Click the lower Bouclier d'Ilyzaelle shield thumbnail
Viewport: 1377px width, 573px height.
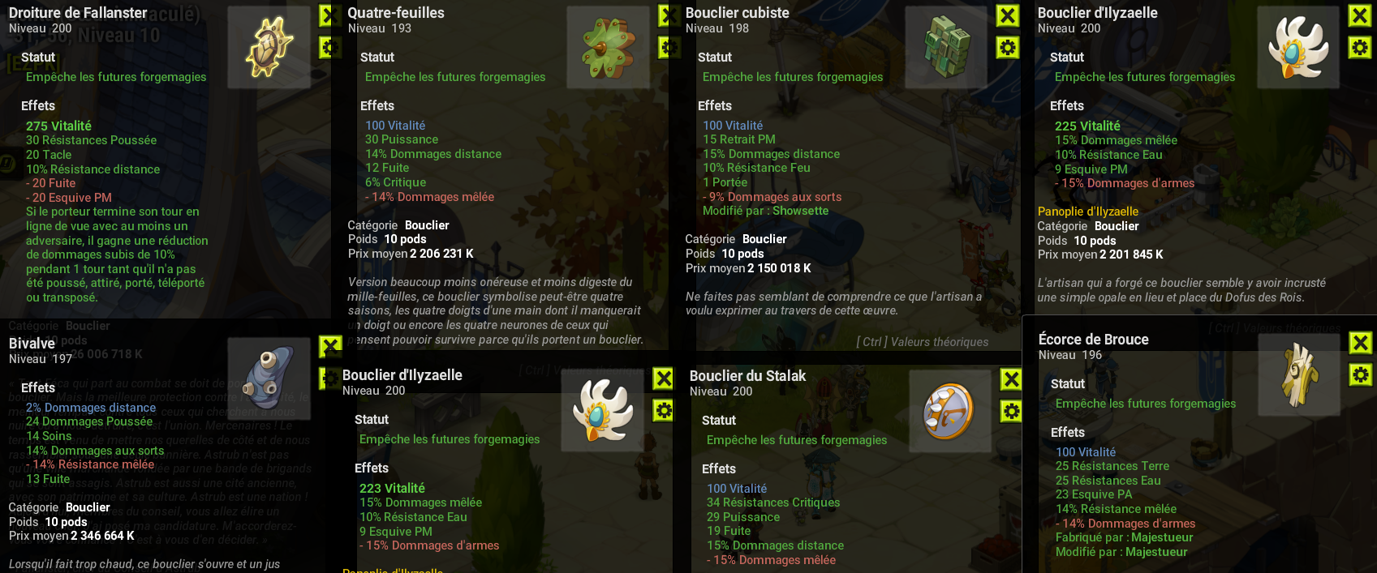[603, 410]
